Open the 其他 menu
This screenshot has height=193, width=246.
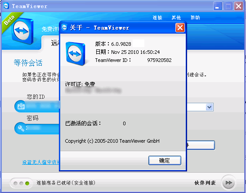pos(176,18)
